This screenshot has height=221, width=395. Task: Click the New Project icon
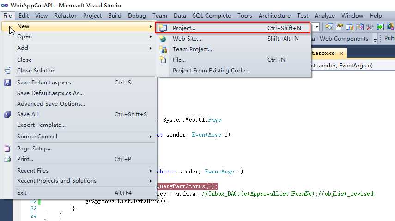tap(163, 28)
